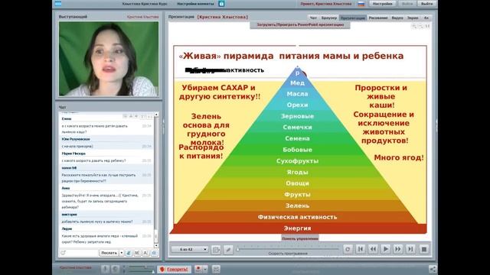Viewport: 490px width, 275px height.
Task: Click the name Елена in chat
Action: [67, 119]
